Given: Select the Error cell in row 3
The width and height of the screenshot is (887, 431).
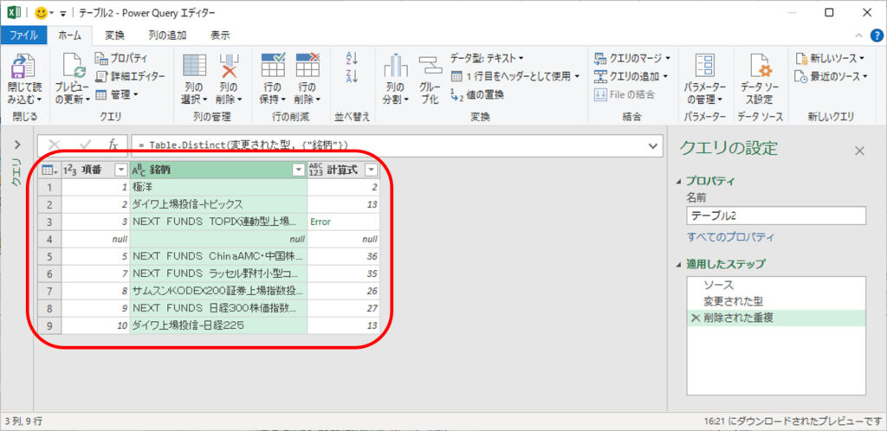Looking at the screenshot, I should 343,222.
